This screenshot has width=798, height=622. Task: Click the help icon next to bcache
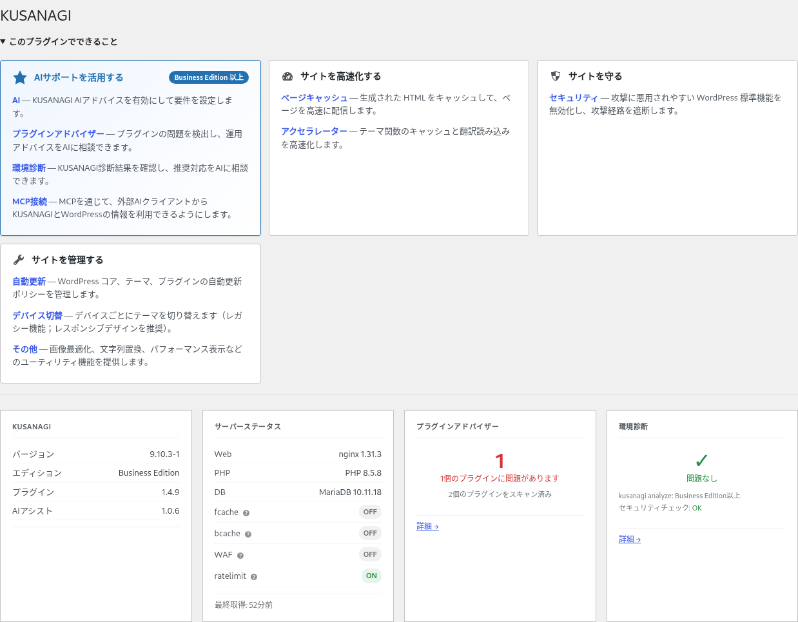coord(248,534)
